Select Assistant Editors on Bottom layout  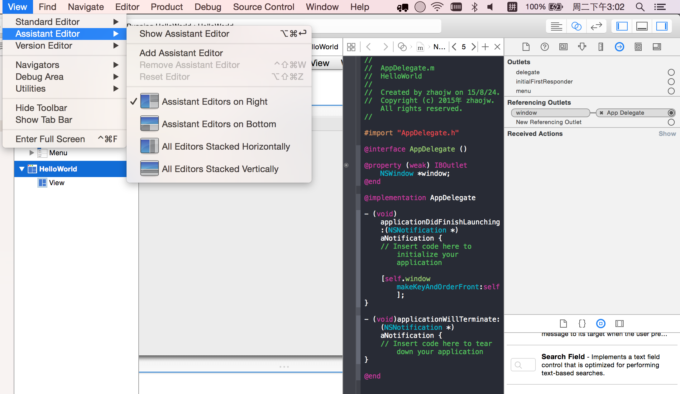[x=218, y=124]
